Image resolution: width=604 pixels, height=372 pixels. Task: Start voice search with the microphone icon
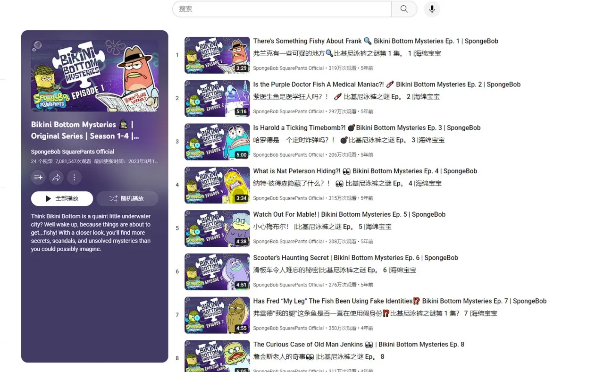click(x=432, y=9)
